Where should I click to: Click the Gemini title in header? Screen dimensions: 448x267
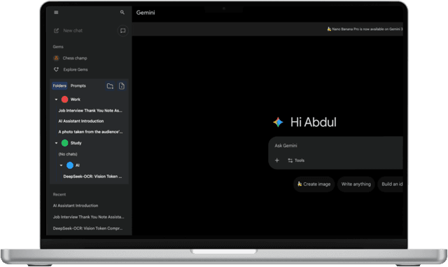(146, 13)
